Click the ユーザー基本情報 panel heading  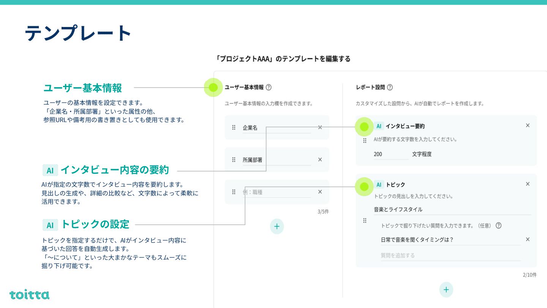(244, 87)
